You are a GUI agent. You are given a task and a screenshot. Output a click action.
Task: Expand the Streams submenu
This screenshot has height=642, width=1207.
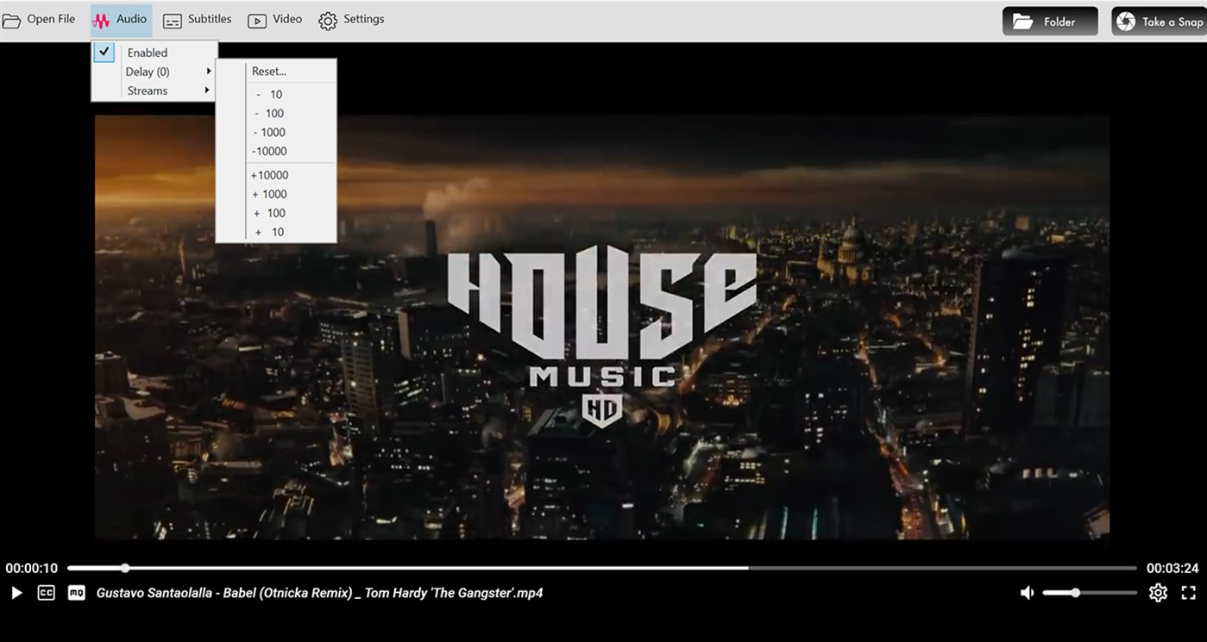point(147,90)
